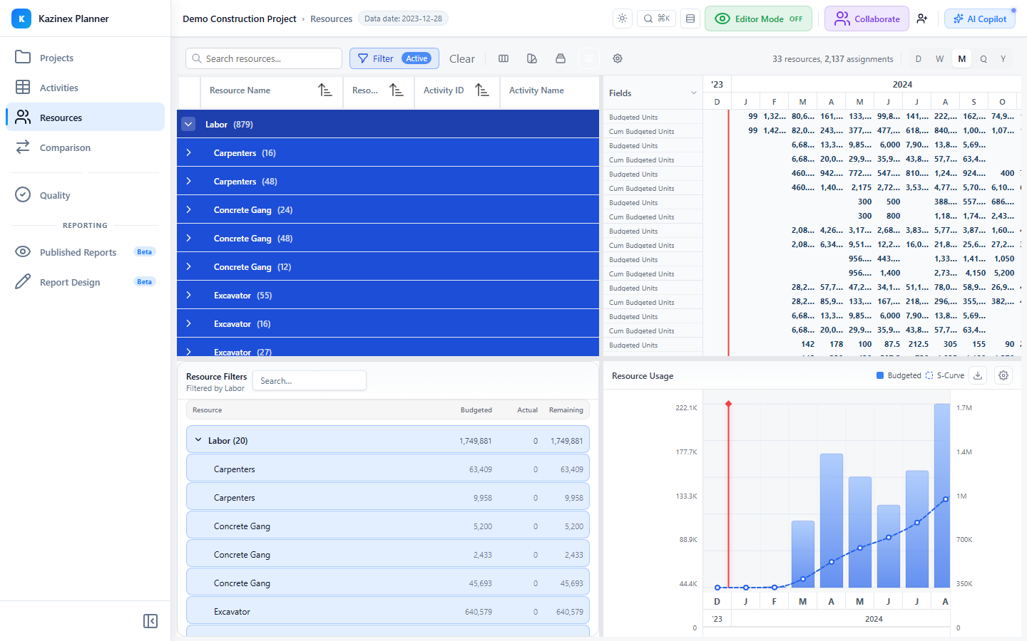The width and height of the screenshot is (1027, 641).
Task: Expand the Carpenters (16) row
Action: tap(188, 152)
